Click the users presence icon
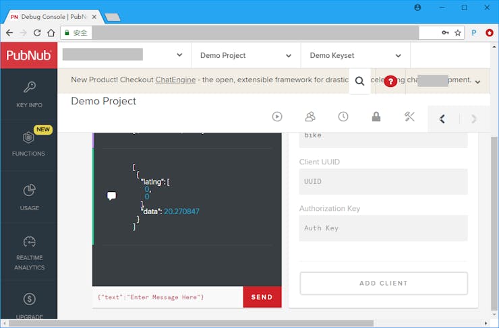 310,117
